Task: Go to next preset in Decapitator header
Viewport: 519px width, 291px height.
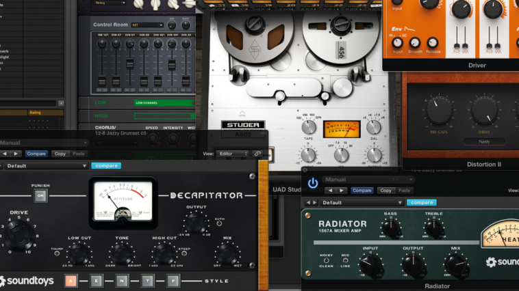Action: 16,154
